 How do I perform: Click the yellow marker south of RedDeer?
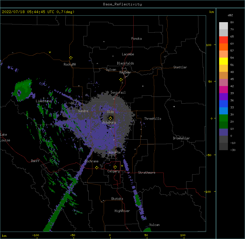121,80
